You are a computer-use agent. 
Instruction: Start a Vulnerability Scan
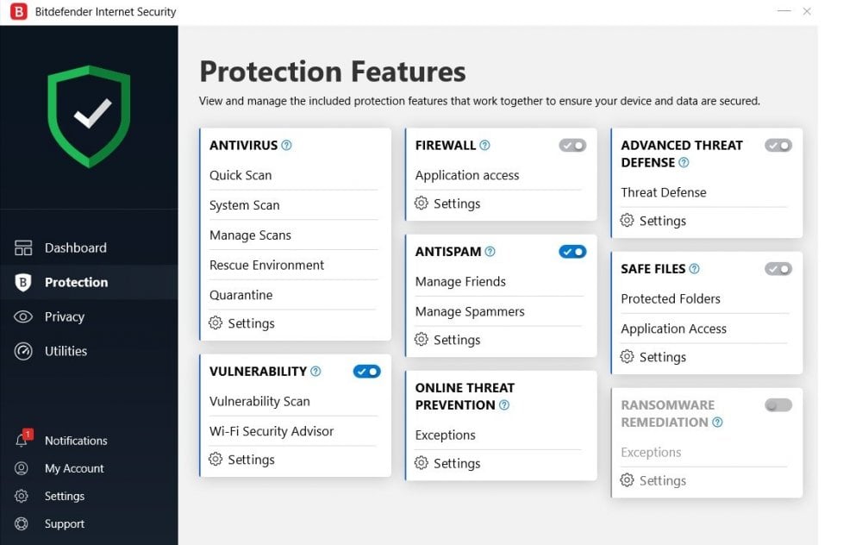(x=259, y=402)
